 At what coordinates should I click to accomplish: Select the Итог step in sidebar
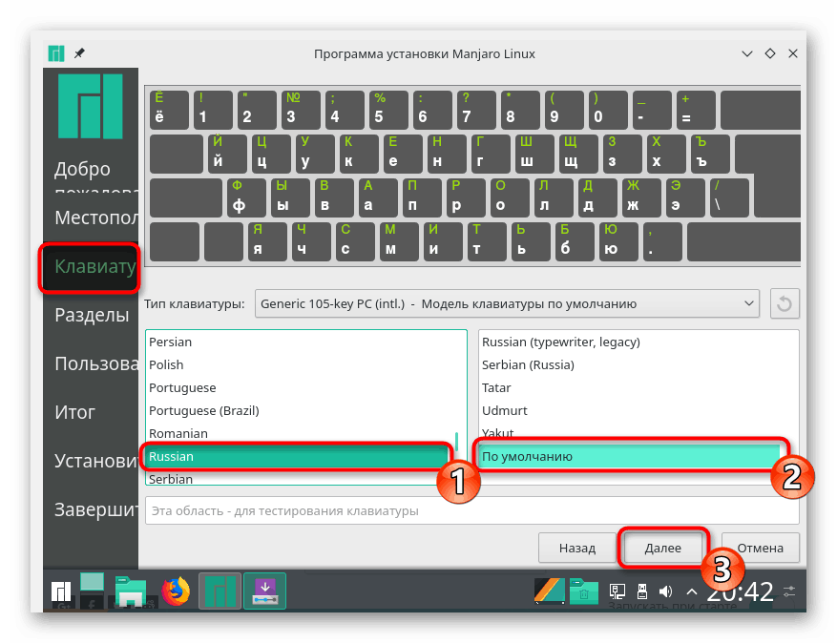click(91, 412)
